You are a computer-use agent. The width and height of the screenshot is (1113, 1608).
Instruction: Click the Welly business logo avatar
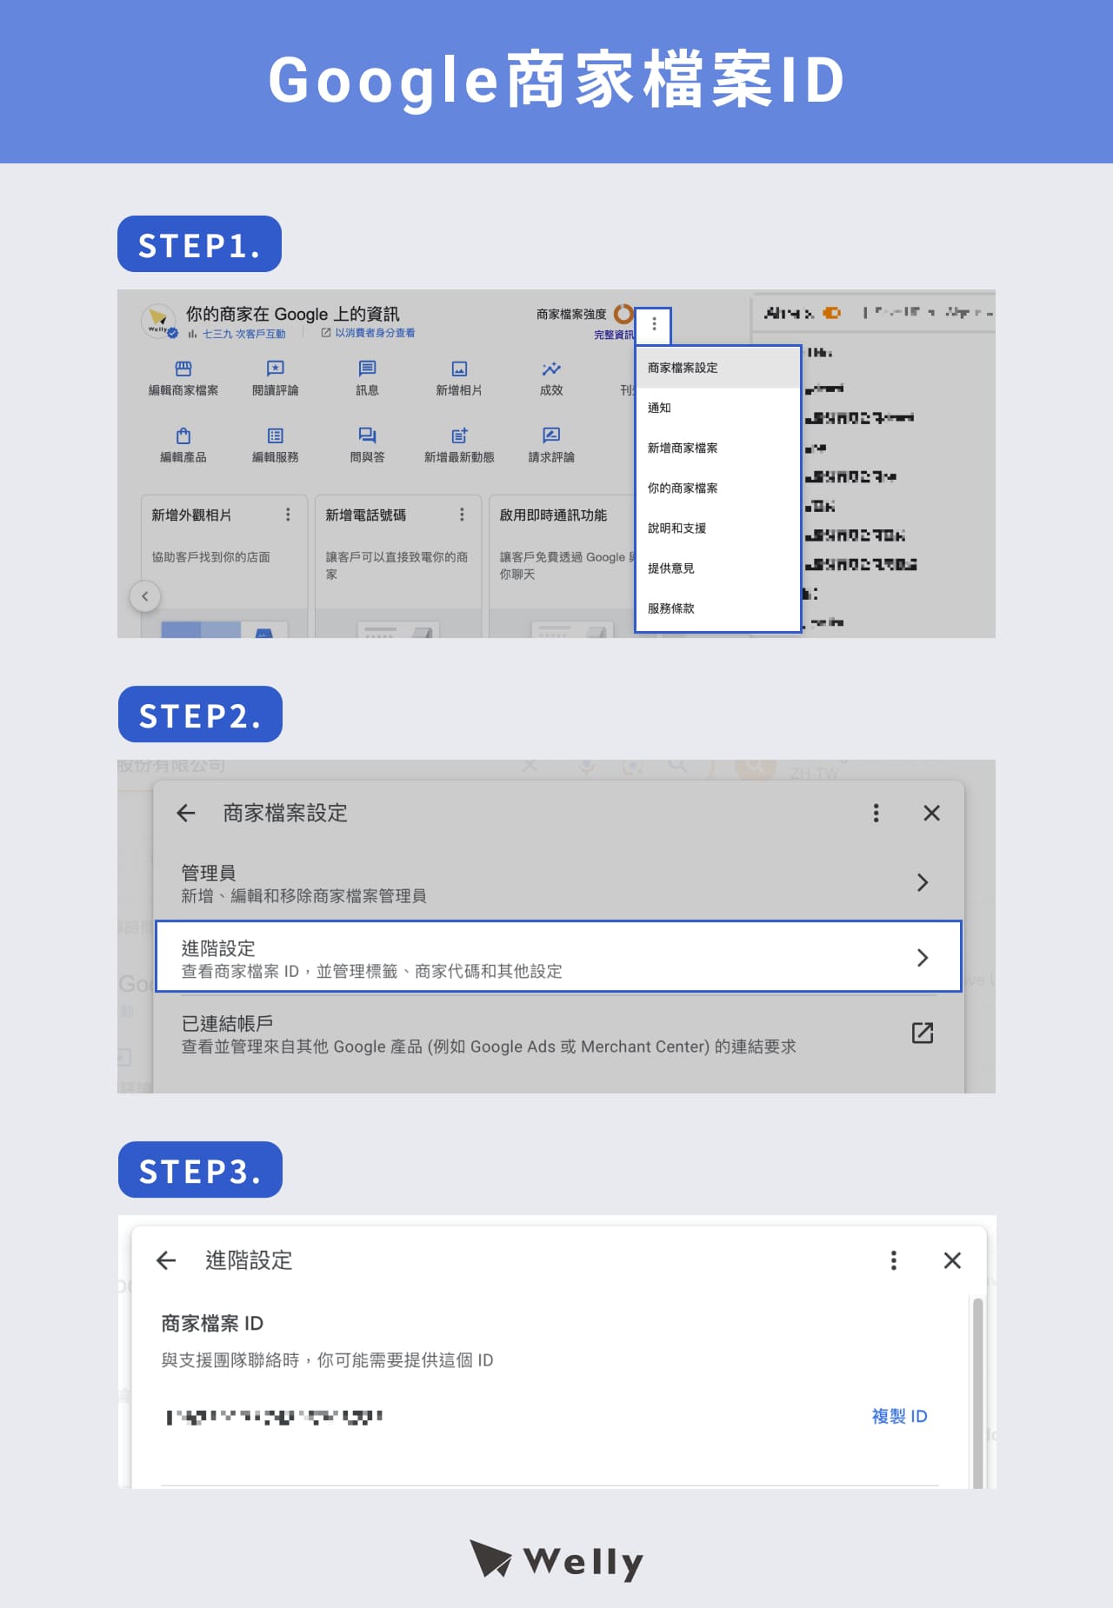coord(158,322)
